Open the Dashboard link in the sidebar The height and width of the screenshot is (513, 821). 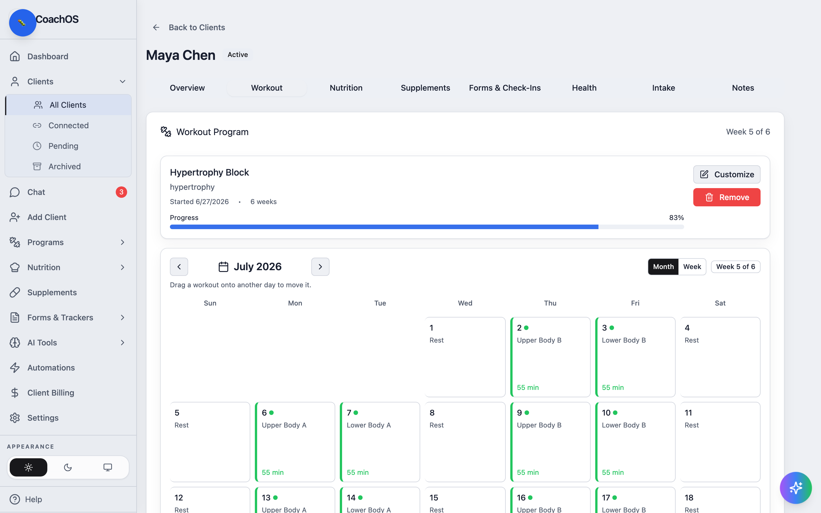pos(68,56)
